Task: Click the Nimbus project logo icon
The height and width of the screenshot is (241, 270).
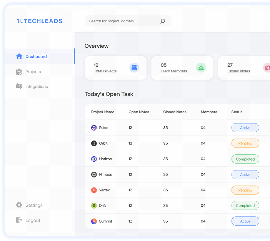Action: pos(94,174)
